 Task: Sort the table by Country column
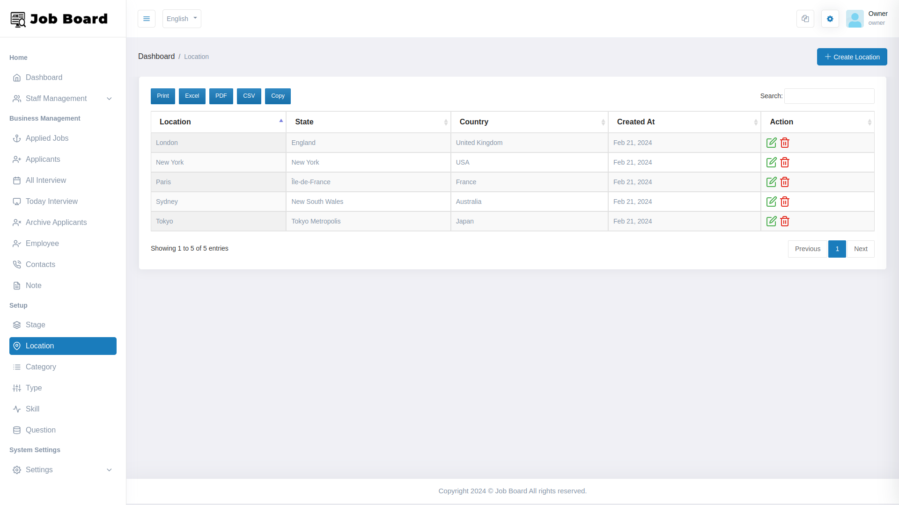coord(474,122)
